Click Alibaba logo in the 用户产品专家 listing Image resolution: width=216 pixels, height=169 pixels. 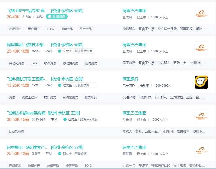pyautogui.click(x=201, y=14)
